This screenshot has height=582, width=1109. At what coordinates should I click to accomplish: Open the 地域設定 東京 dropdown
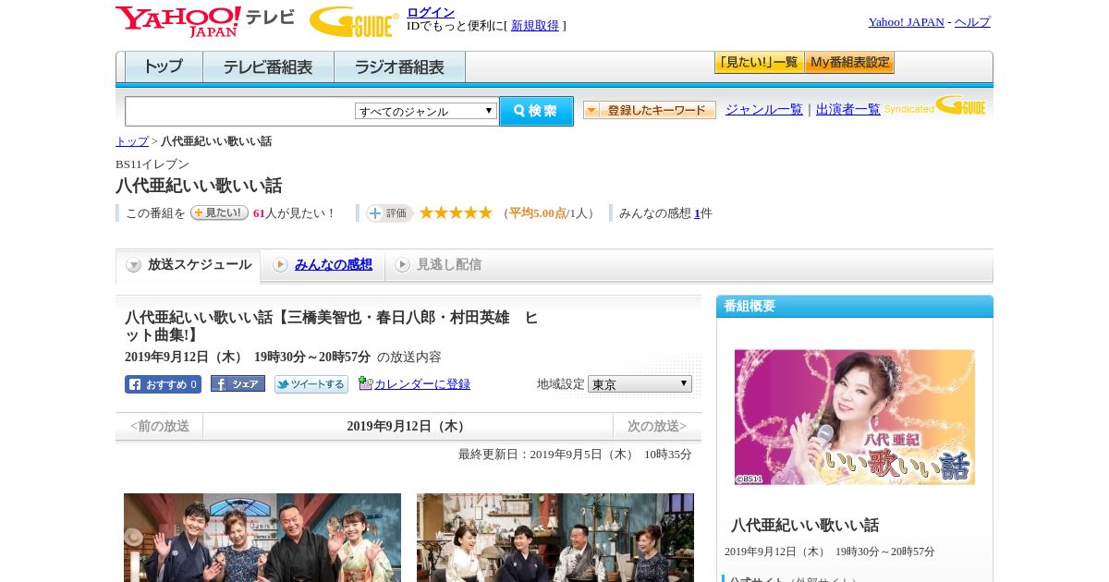point(640,383)
